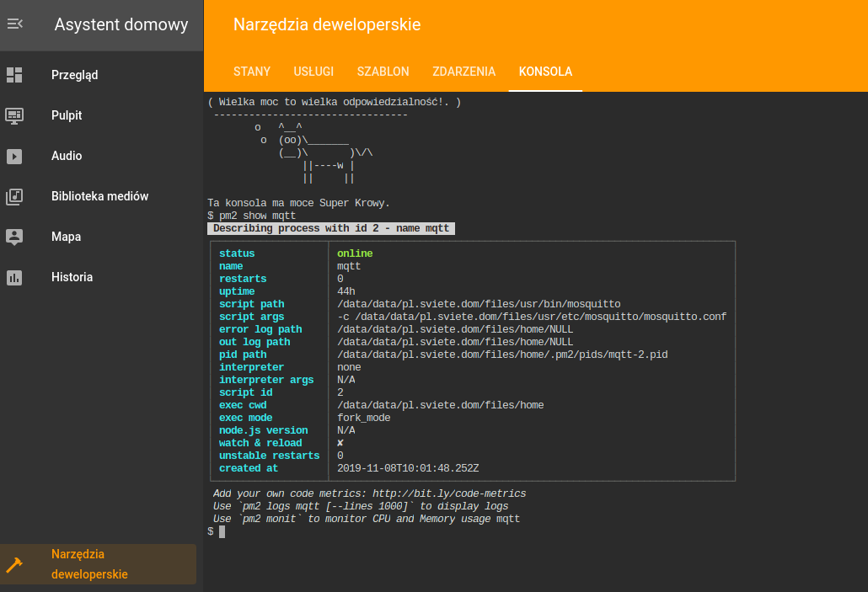Click the uptime value '44h'
Viewport: 868px width, 592px height.
click(346, 291)
